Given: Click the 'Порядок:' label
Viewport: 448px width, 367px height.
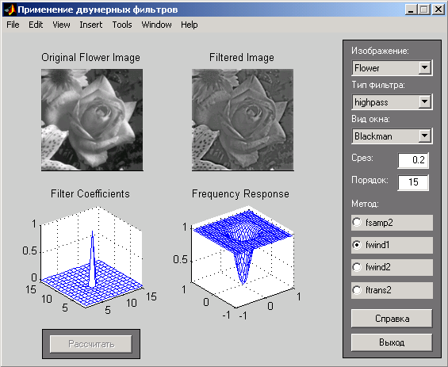Looking at the screenshot, I should pos(370,180).
